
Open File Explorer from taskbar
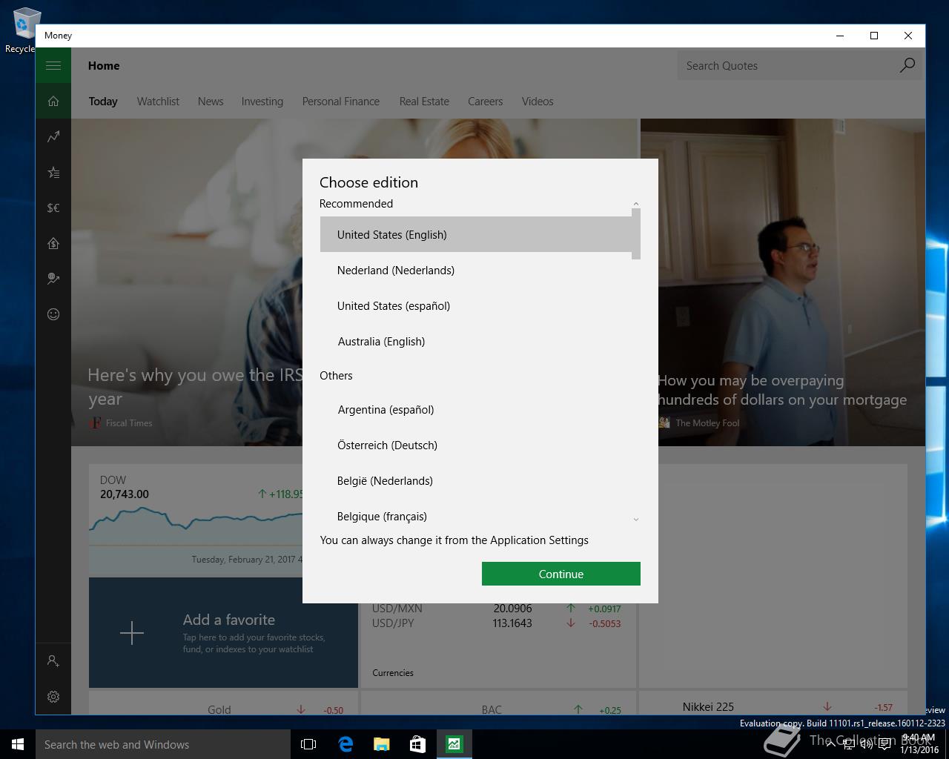click(x=381, y=744)
